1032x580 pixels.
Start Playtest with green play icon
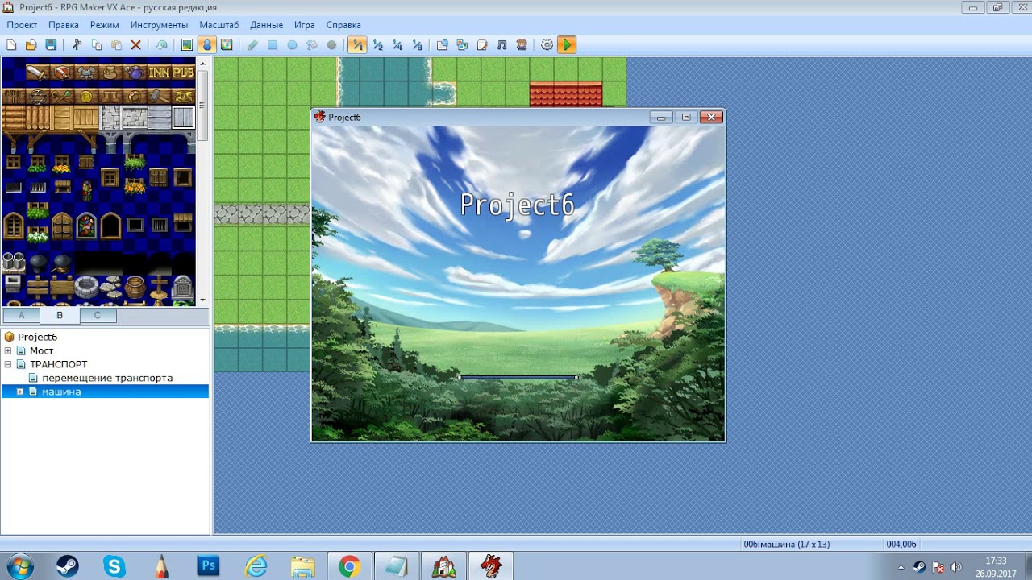click(568, 45)
